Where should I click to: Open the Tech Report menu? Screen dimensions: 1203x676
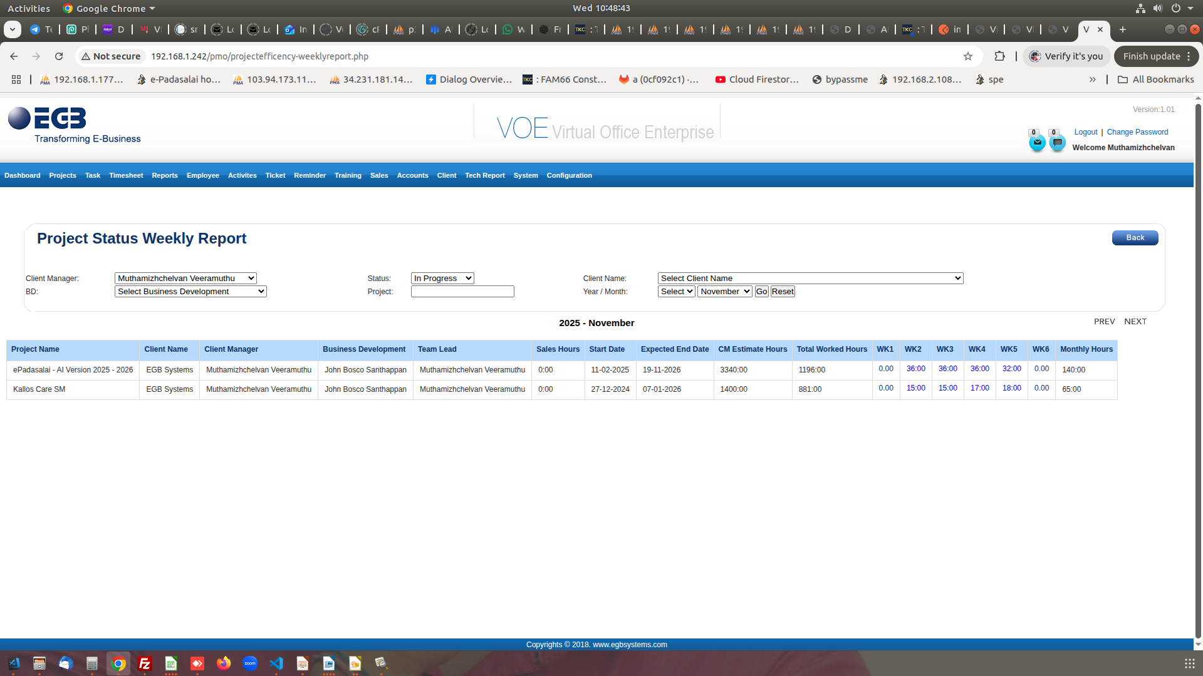tap(484, 176)
